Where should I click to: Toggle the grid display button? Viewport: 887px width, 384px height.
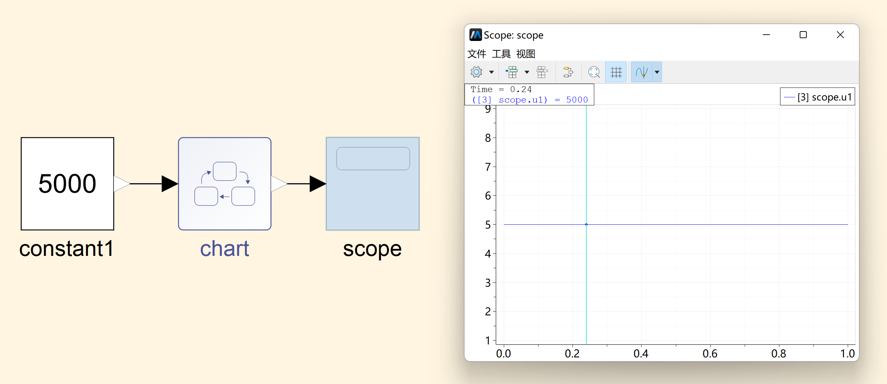point(616,72)
